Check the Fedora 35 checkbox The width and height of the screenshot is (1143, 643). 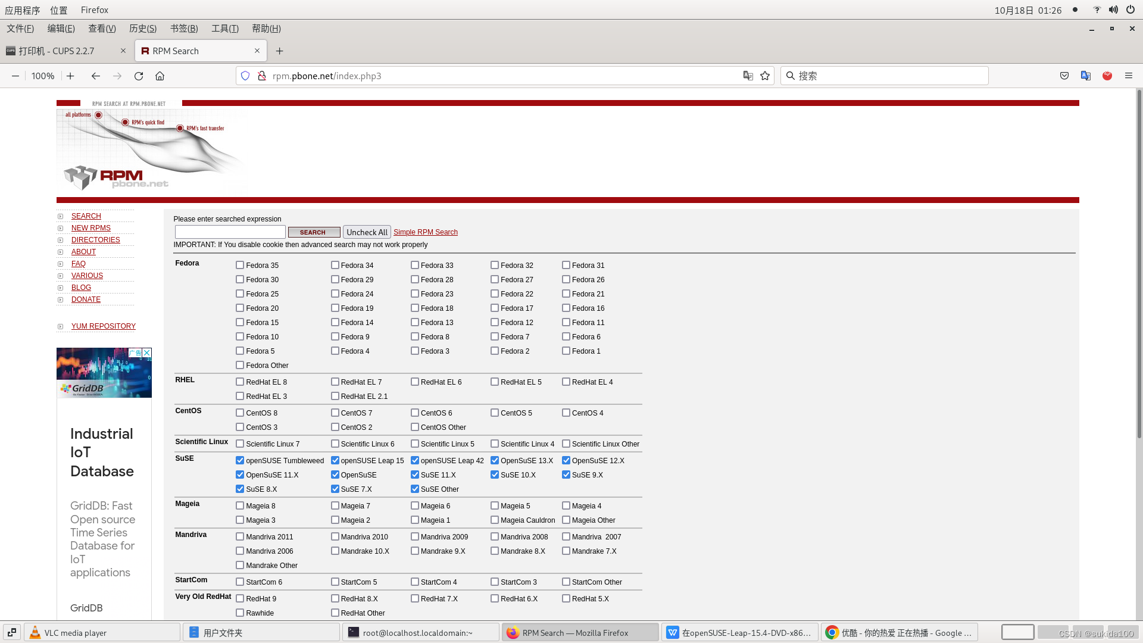pyautogui.click(x=240, y=265)
